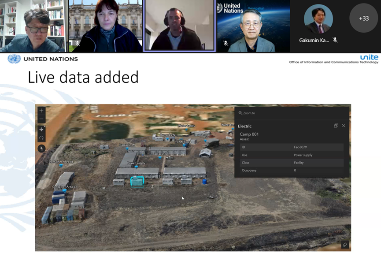The image size is (381, 253).
Task: Zoom out the scene with minus button
Action: coord(41,119)
